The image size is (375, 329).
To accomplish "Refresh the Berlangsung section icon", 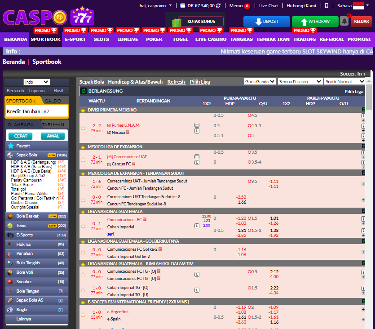I will (84, 91).
